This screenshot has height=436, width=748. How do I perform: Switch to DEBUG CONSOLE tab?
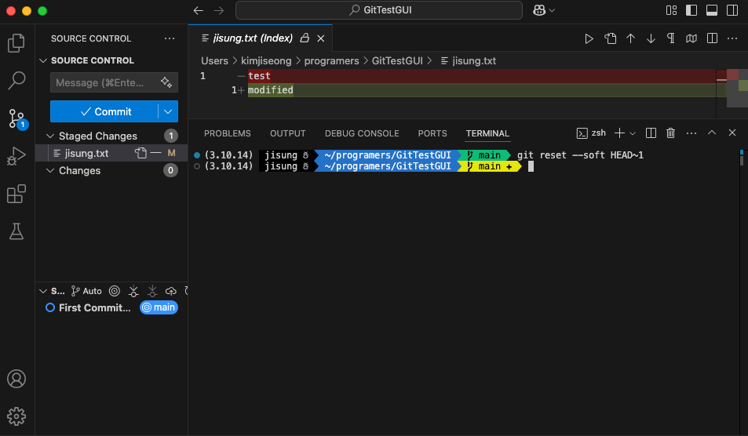point(362,133)
